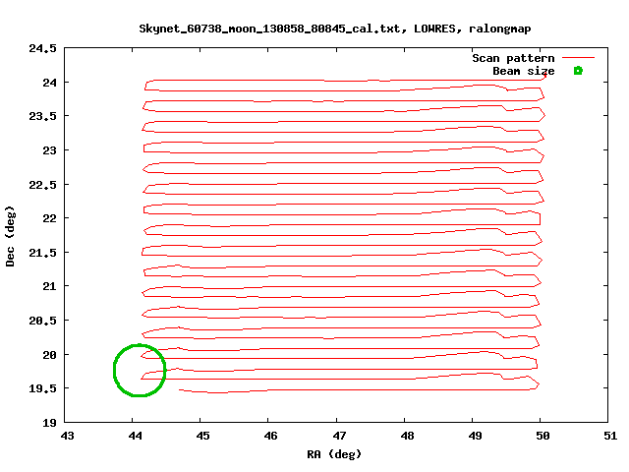Screen dimensions: 629x472
Task: Click the x-axis tick label 46
Action: pyautogui.click(x=271, y=436)
